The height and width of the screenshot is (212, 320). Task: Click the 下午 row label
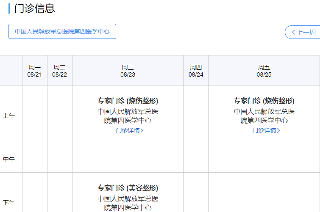click(x=9, y=203)
